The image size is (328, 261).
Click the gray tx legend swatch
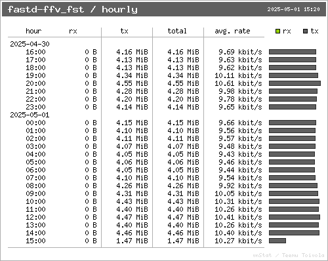[306, 31]
